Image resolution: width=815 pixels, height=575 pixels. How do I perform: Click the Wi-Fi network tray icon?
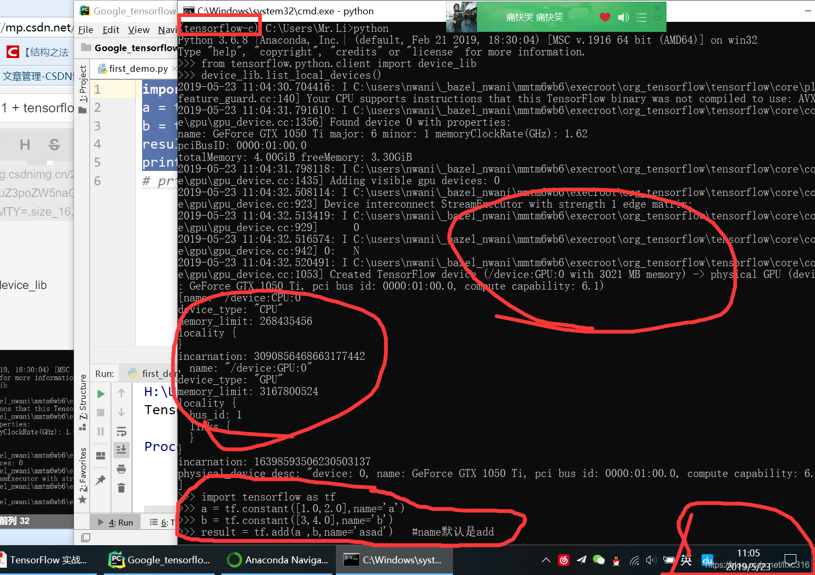[x=635, y=560]
